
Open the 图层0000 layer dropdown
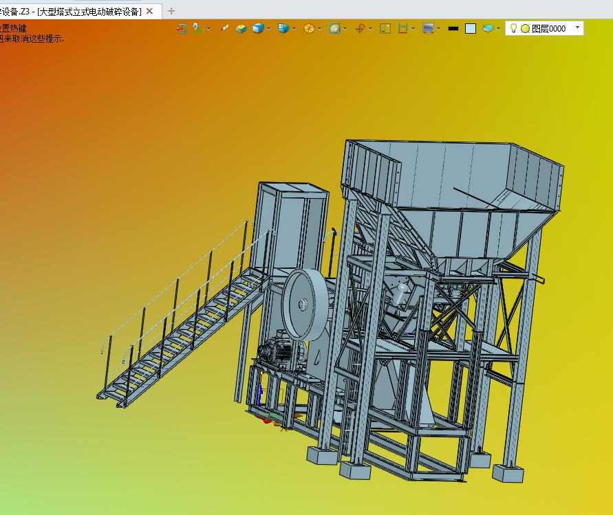pyautogui.click(x=577, y=28)
